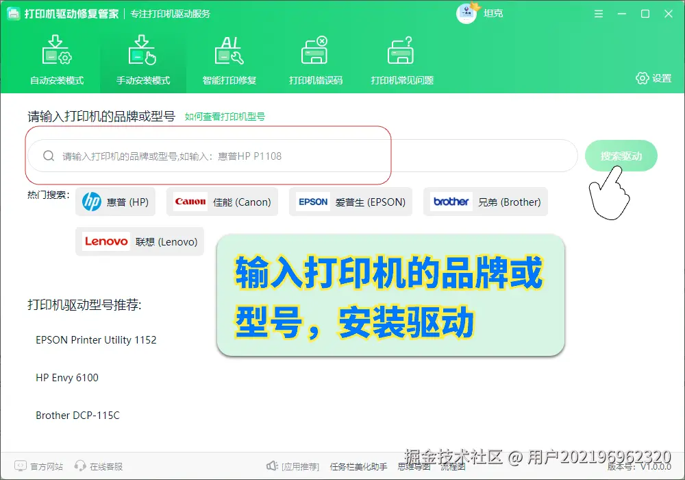Click the app logo printer icon
The width and height of the screenshot is (685, 480).
(14, 14)
